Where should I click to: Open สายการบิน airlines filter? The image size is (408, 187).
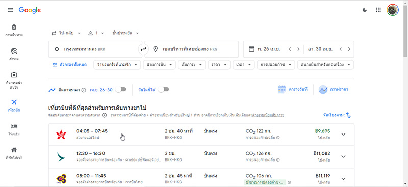click(x=159, y=65)
